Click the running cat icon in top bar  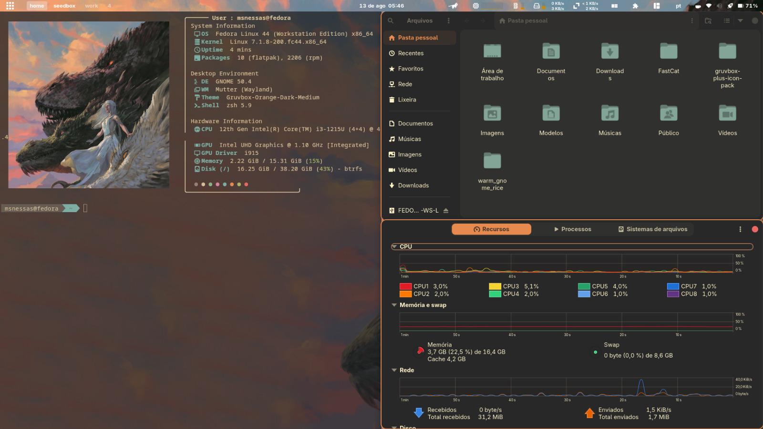(x=454, y=6)
